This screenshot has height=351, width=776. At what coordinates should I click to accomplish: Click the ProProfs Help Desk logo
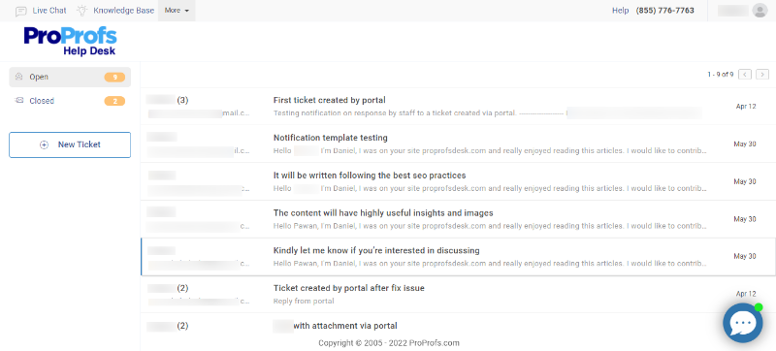click(70, 42)
